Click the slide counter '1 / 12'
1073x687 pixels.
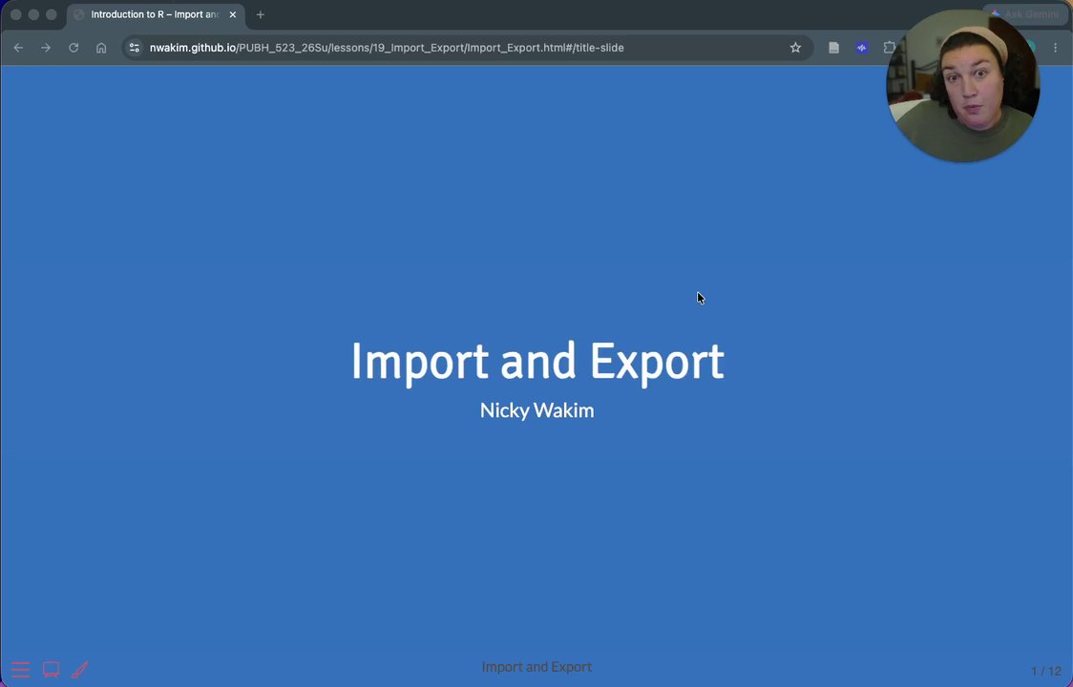[1045, 672]
